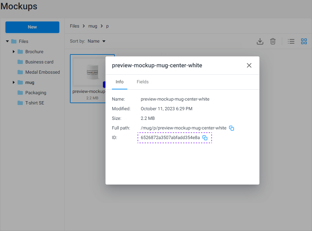312x231 pixels.
Task: Expand the mug folder
Action: pyautogui.click(x=13, y=82)
